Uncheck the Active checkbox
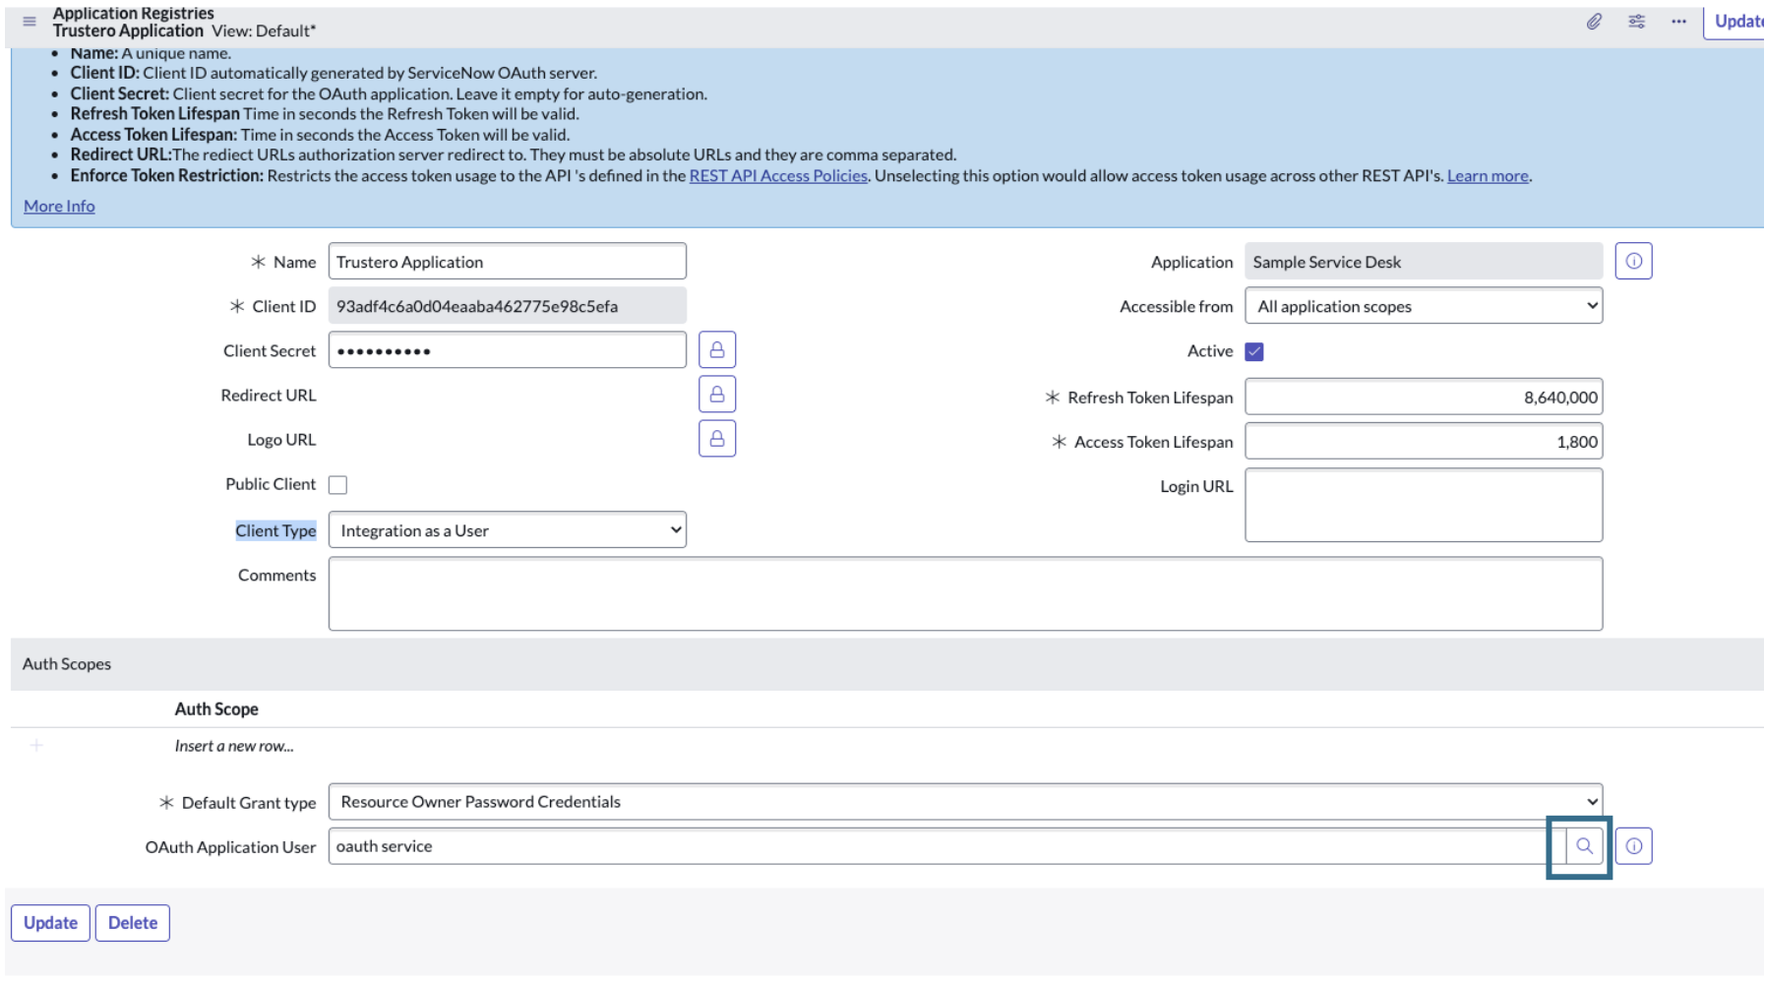This screenshot has height=984, width=1765. 1254,352
